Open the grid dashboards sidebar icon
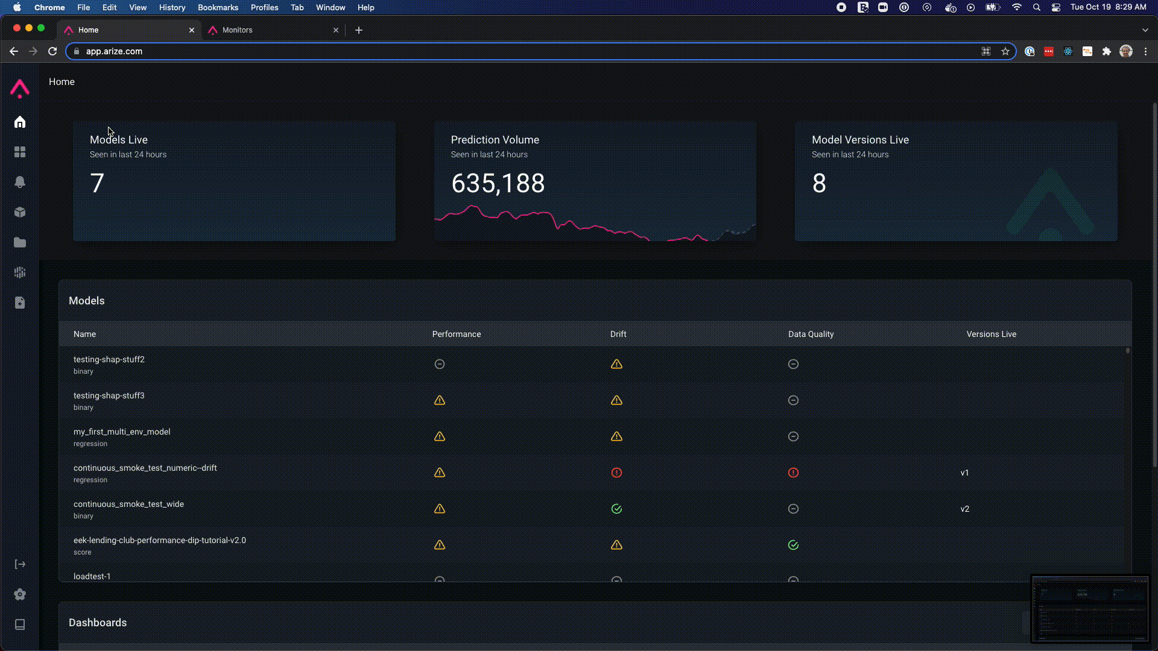Image resolution: width=1158 pixels, height=651 pixels. click(x=20, y=152)
